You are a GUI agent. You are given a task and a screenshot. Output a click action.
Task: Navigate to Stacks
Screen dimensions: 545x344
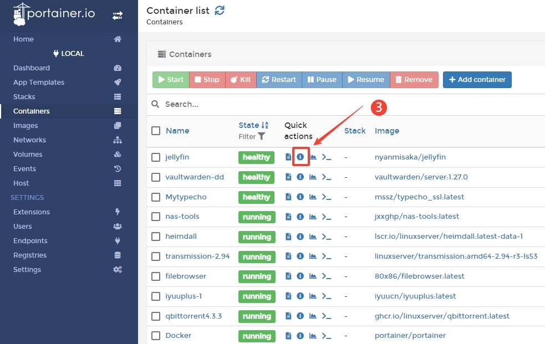pyautogui.click(x=68, y=96)
